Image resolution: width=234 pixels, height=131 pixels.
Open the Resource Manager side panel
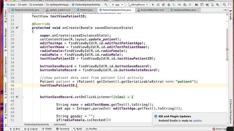[5, 40]
